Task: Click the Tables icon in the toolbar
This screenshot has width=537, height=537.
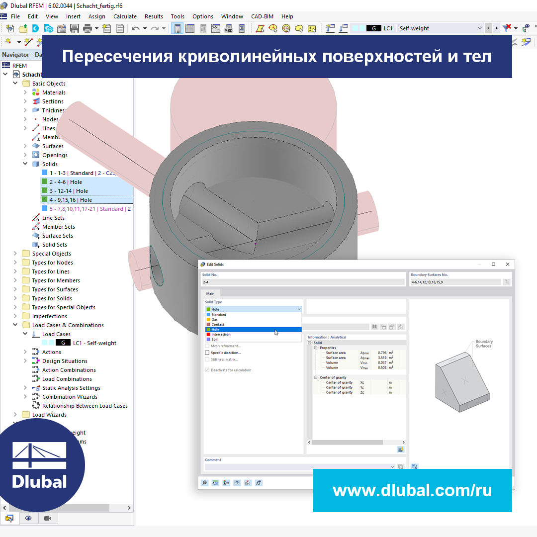Action: point(189,28)
